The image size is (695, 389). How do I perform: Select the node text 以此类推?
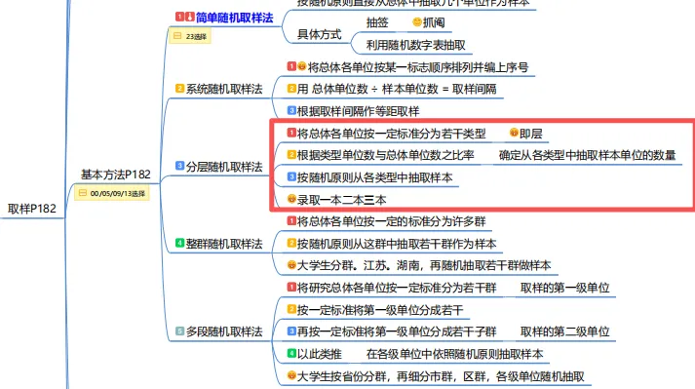(319, 354)
